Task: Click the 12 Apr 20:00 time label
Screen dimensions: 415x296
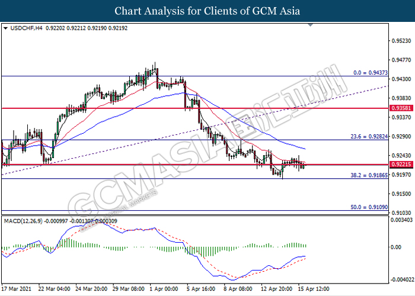Action: point(277,289)
